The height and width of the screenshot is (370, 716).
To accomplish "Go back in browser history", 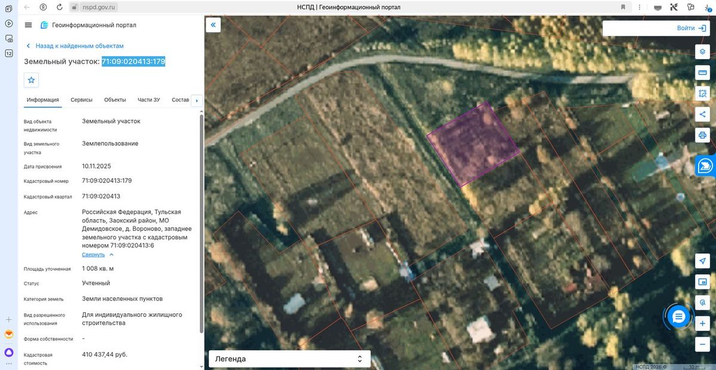I will 27,7.
